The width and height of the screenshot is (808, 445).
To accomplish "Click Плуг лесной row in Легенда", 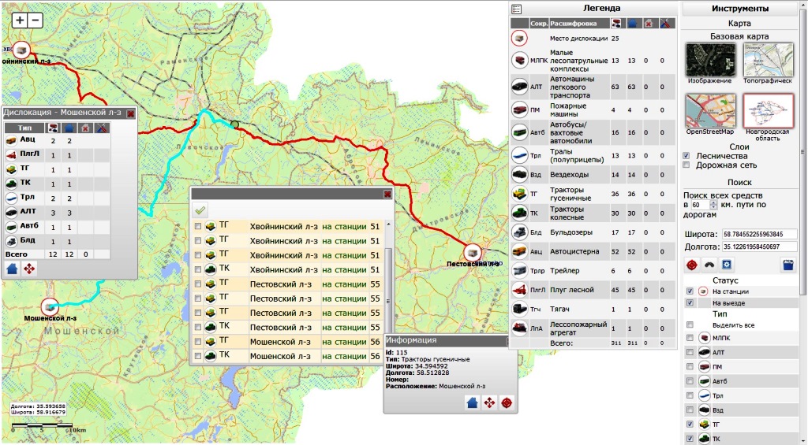I will click(x=593, y=290).
